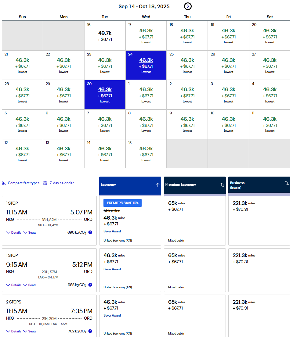Click the seat icon beside Compare fare types
Screen dimensions: 293x337
coord(4,183)
